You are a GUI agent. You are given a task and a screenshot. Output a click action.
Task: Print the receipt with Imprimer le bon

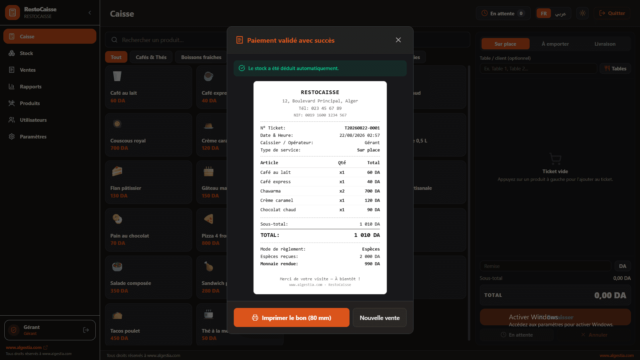[x=291, y=318]
